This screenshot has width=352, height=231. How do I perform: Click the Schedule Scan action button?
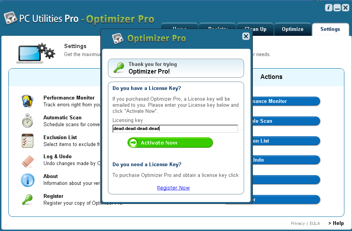[x=286, y=121]
